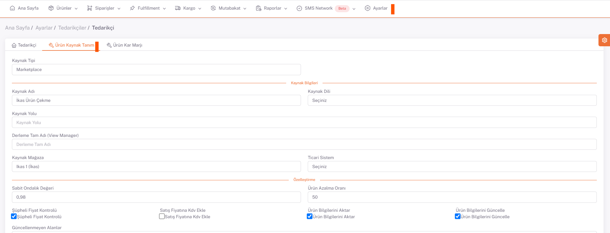Click the Mutabakat icon in navbar
Screen dimensions: 610x233
point(213,8)
